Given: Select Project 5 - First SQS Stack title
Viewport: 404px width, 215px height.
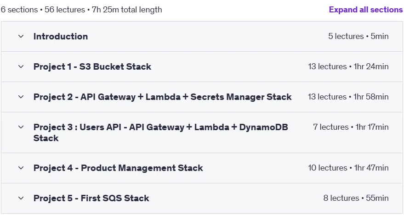Looking at the screenshot, I should [91, 198].
